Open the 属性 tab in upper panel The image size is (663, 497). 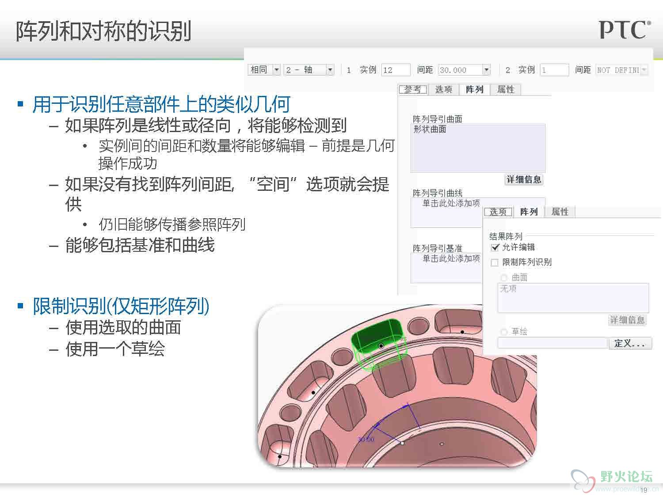click(x=506, y=89)
